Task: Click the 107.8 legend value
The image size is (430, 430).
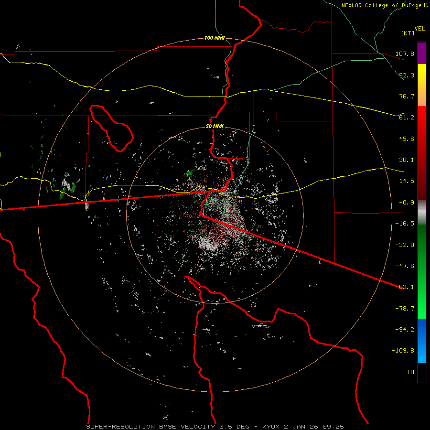Action: click(x=405, y=54)
